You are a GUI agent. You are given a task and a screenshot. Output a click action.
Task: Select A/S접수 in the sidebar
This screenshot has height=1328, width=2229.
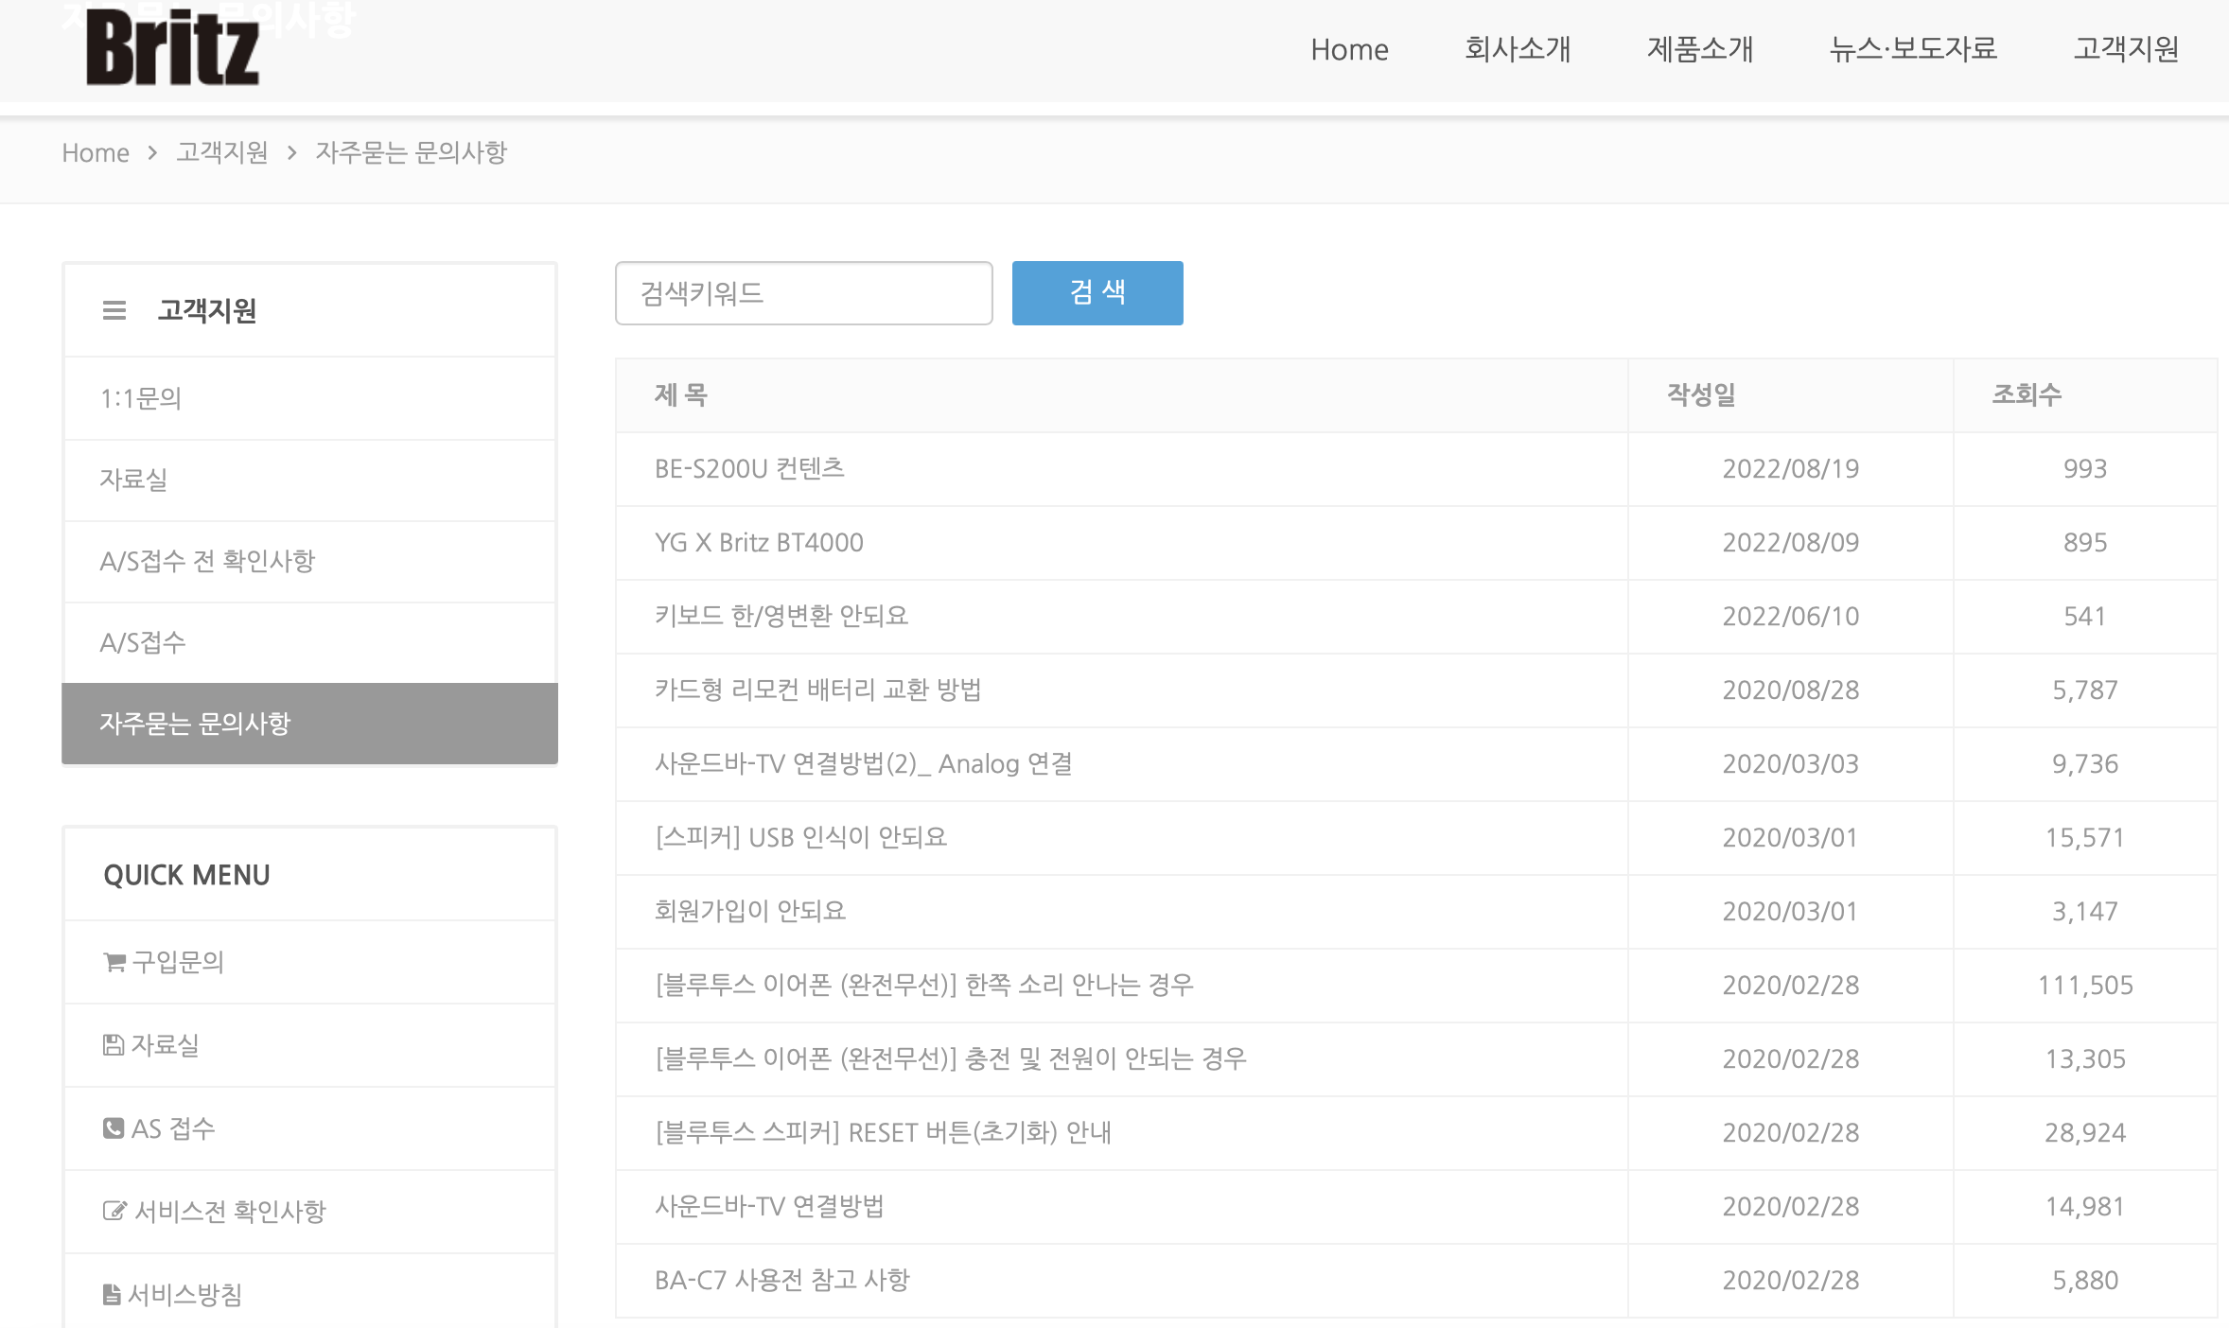(x=309, y=642)
